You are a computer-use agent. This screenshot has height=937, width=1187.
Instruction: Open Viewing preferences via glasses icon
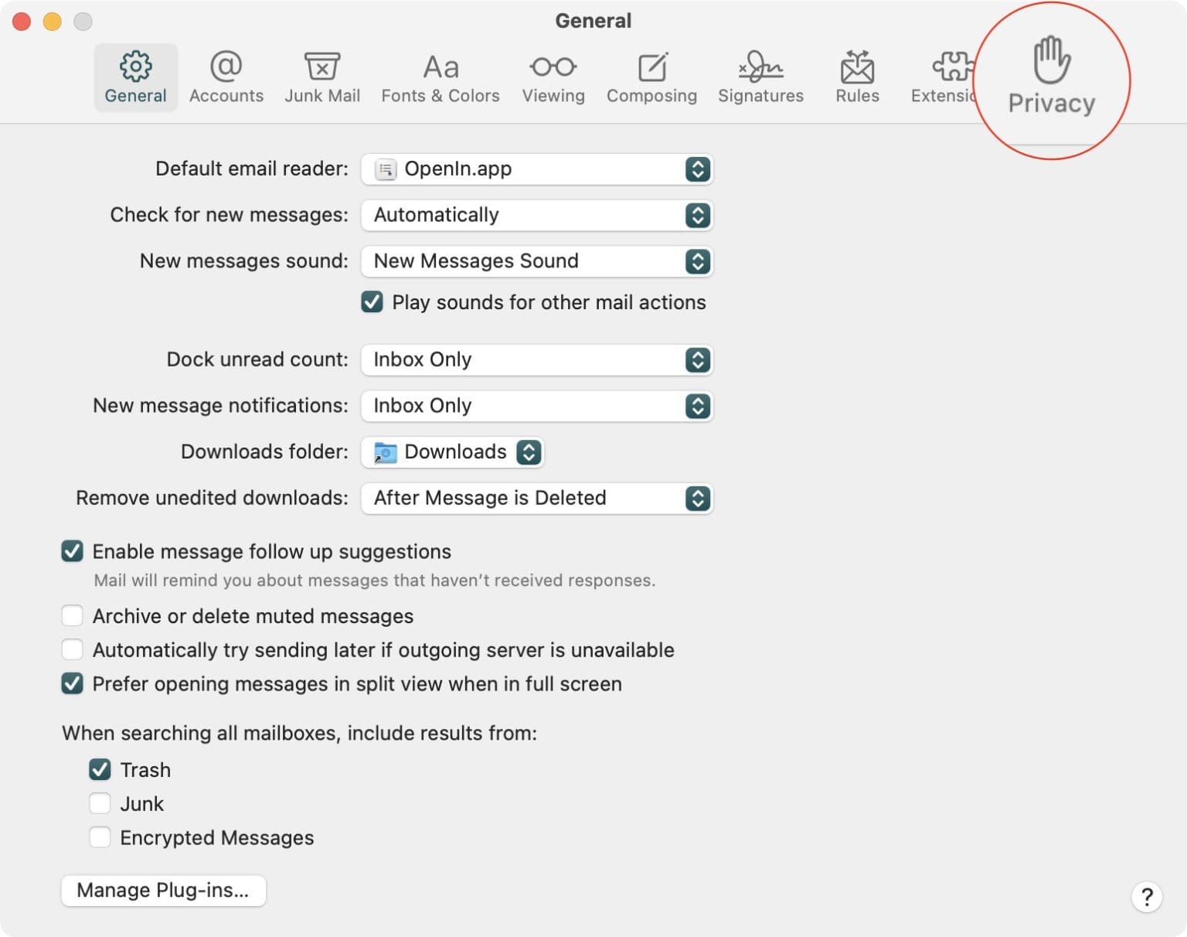553,73
